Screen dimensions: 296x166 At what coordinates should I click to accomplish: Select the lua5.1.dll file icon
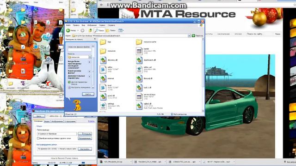pos(139,88)
